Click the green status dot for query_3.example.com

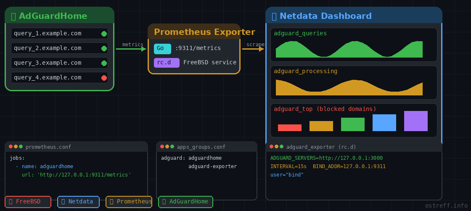click(104, 63)
